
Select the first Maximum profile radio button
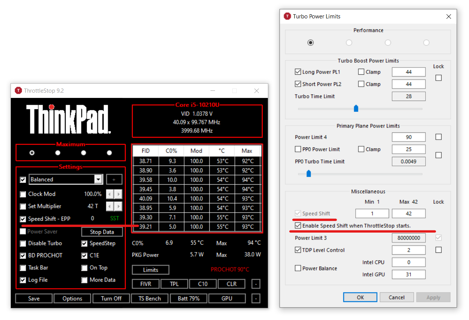coord(32,153)
